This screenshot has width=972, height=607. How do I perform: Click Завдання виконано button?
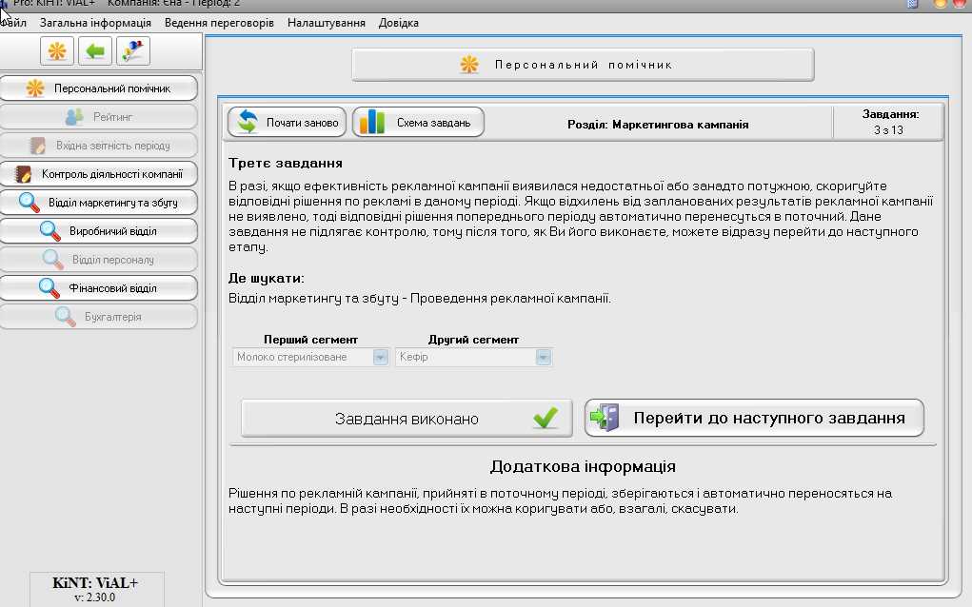pyautogui.click(x=407, y=419)
